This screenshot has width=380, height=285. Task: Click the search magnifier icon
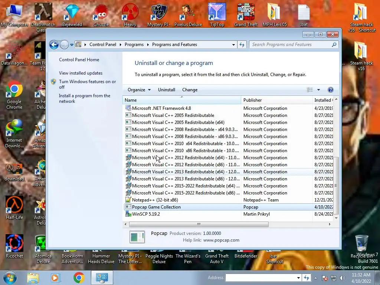point(334,45)
